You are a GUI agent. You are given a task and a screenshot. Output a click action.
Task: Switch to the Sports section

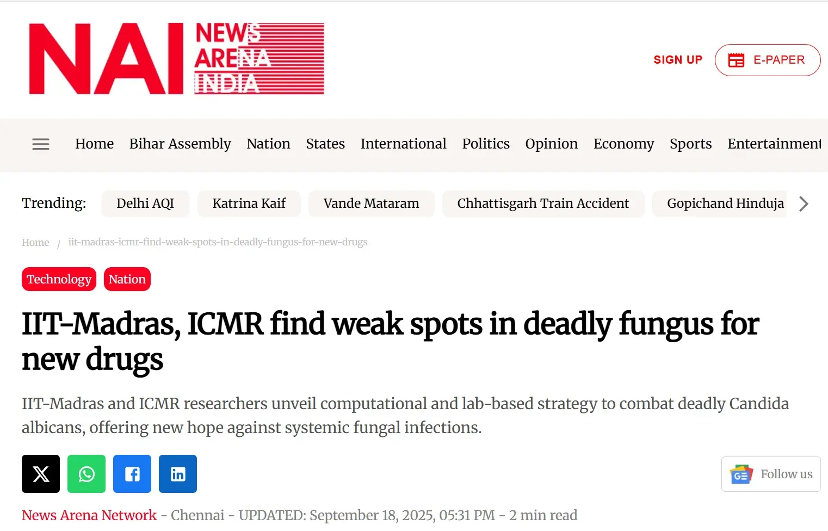tap(690, 144)
